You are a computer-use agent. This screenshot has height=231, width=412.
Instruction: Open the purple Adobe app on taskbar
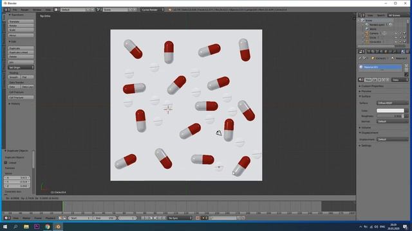click(37, 227)
